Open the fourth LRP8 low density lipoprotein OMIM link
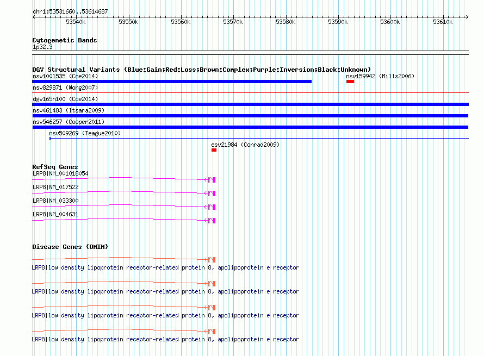The width and height of the screenshot is (484, 356). [x=165, y=339]
